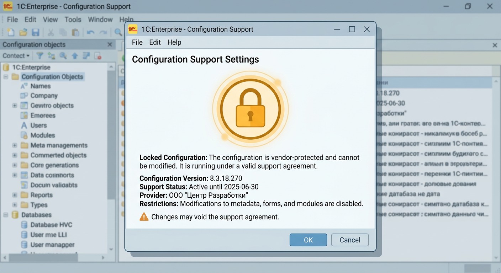Open the dialog's Help menu
Viewport: 501px width, 273px height.
coord(174,42)
